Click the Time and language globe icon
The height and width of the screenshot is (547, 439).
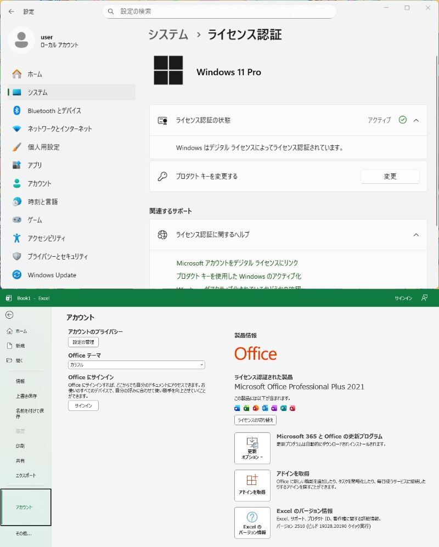[x=17, y=202]
